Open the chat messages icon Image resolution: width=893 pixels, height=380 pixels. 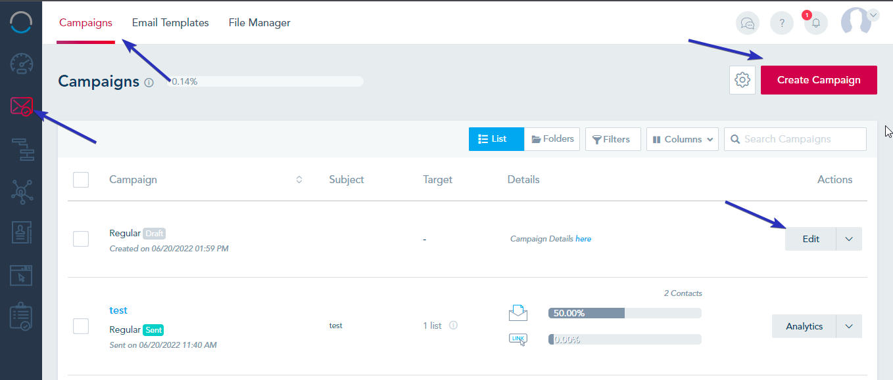click(748, 23)
